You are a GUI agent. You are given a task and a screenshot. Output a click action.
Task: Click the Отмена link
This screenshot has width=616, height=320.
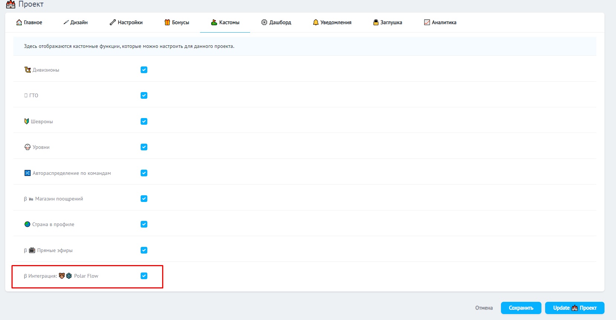[x=484, y=308]
